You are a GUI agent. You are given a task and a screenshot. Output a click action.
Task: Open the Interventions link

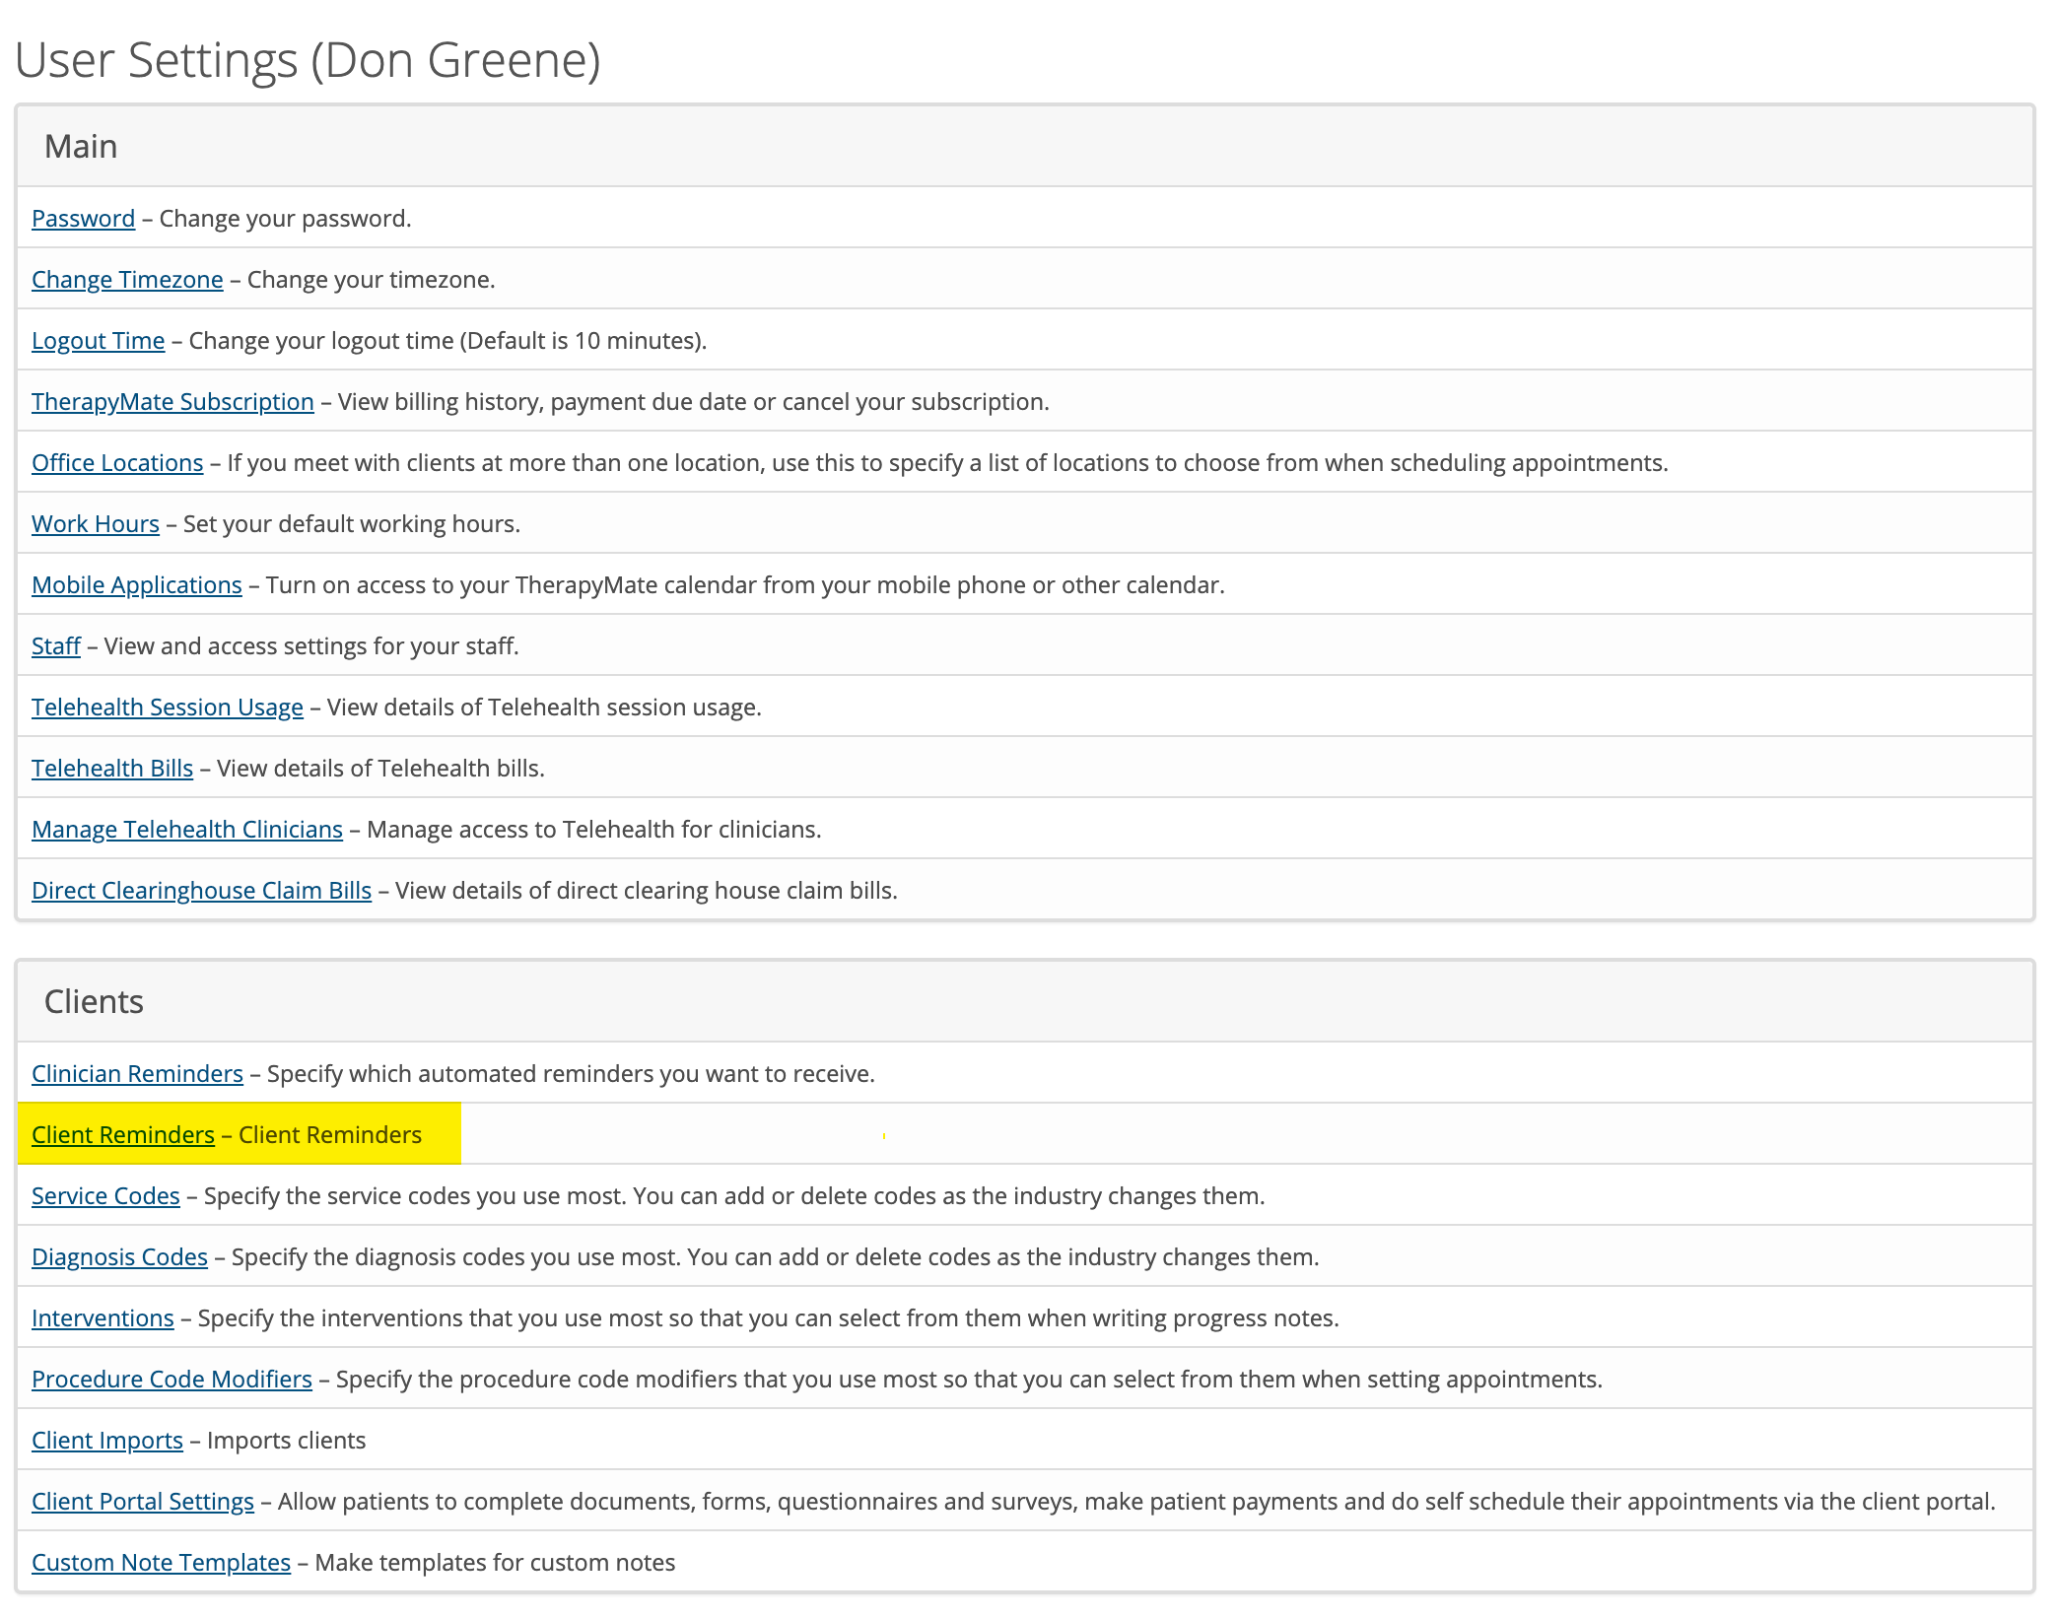[x=103, y=1317]
